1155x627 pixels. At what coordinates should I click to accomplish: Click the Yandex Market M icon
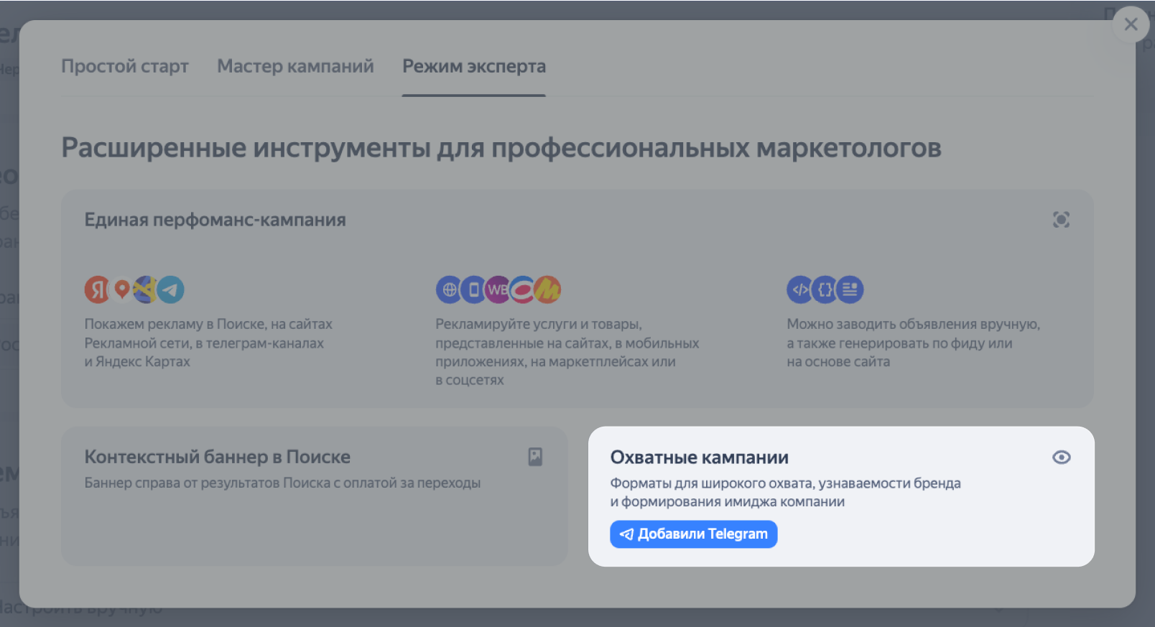pos(547,289)
